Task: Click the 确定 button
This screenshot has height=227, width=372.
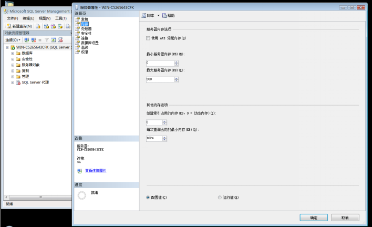Action: pos(314,218)
